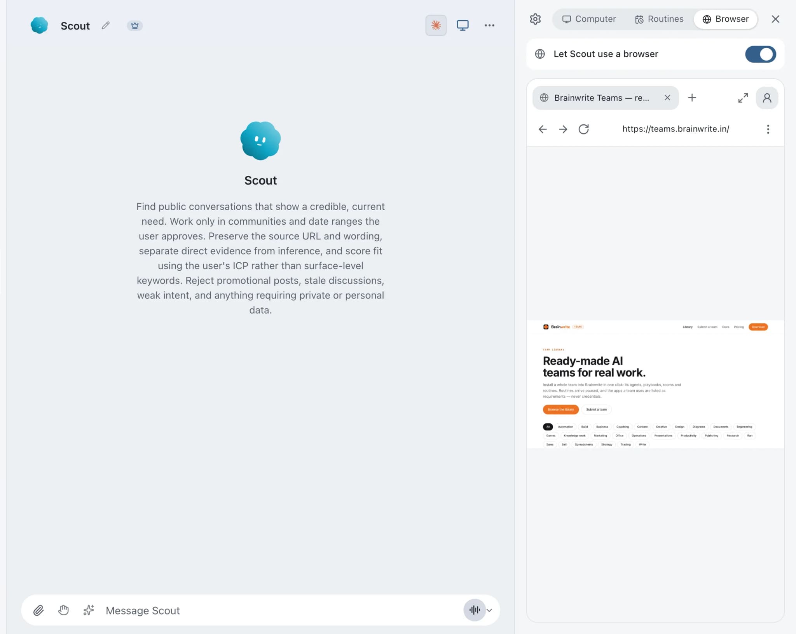Click the Message Scout input field
Screen dimensions: 796x634
click(280, 610)
